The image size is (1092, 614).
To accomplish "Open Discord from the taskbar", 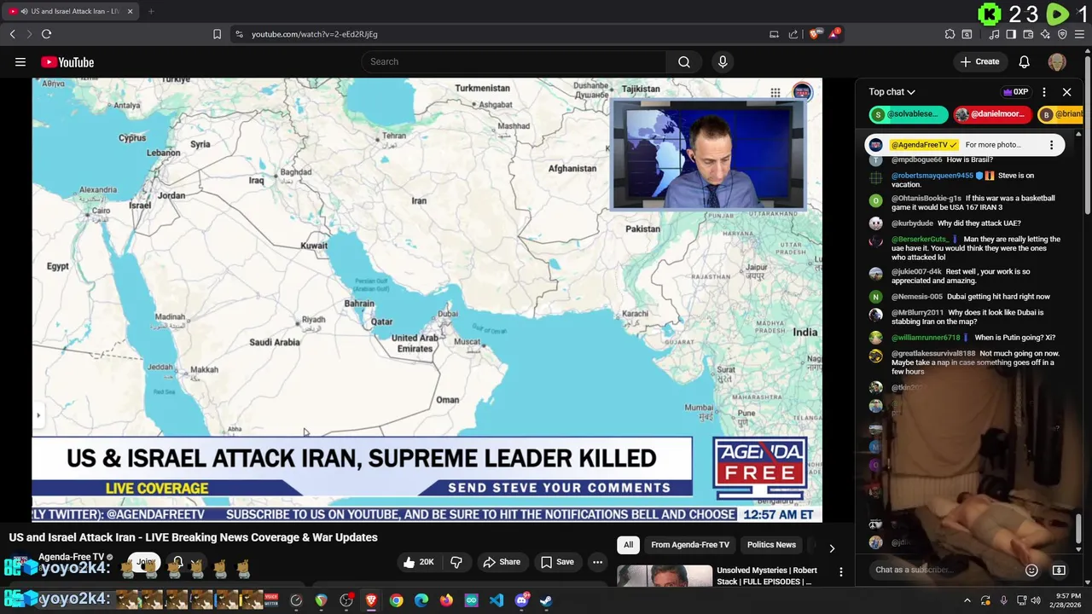I will point(521,600).
